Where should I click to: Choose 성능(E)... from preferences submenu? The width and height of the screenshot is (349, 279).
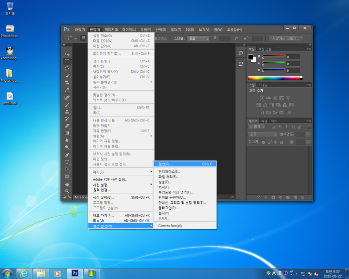click(x=185, y=182)
